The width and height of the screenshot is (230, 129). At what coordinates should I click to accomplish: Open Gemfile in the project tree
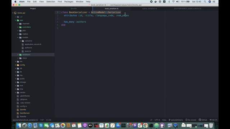point(23,110)
